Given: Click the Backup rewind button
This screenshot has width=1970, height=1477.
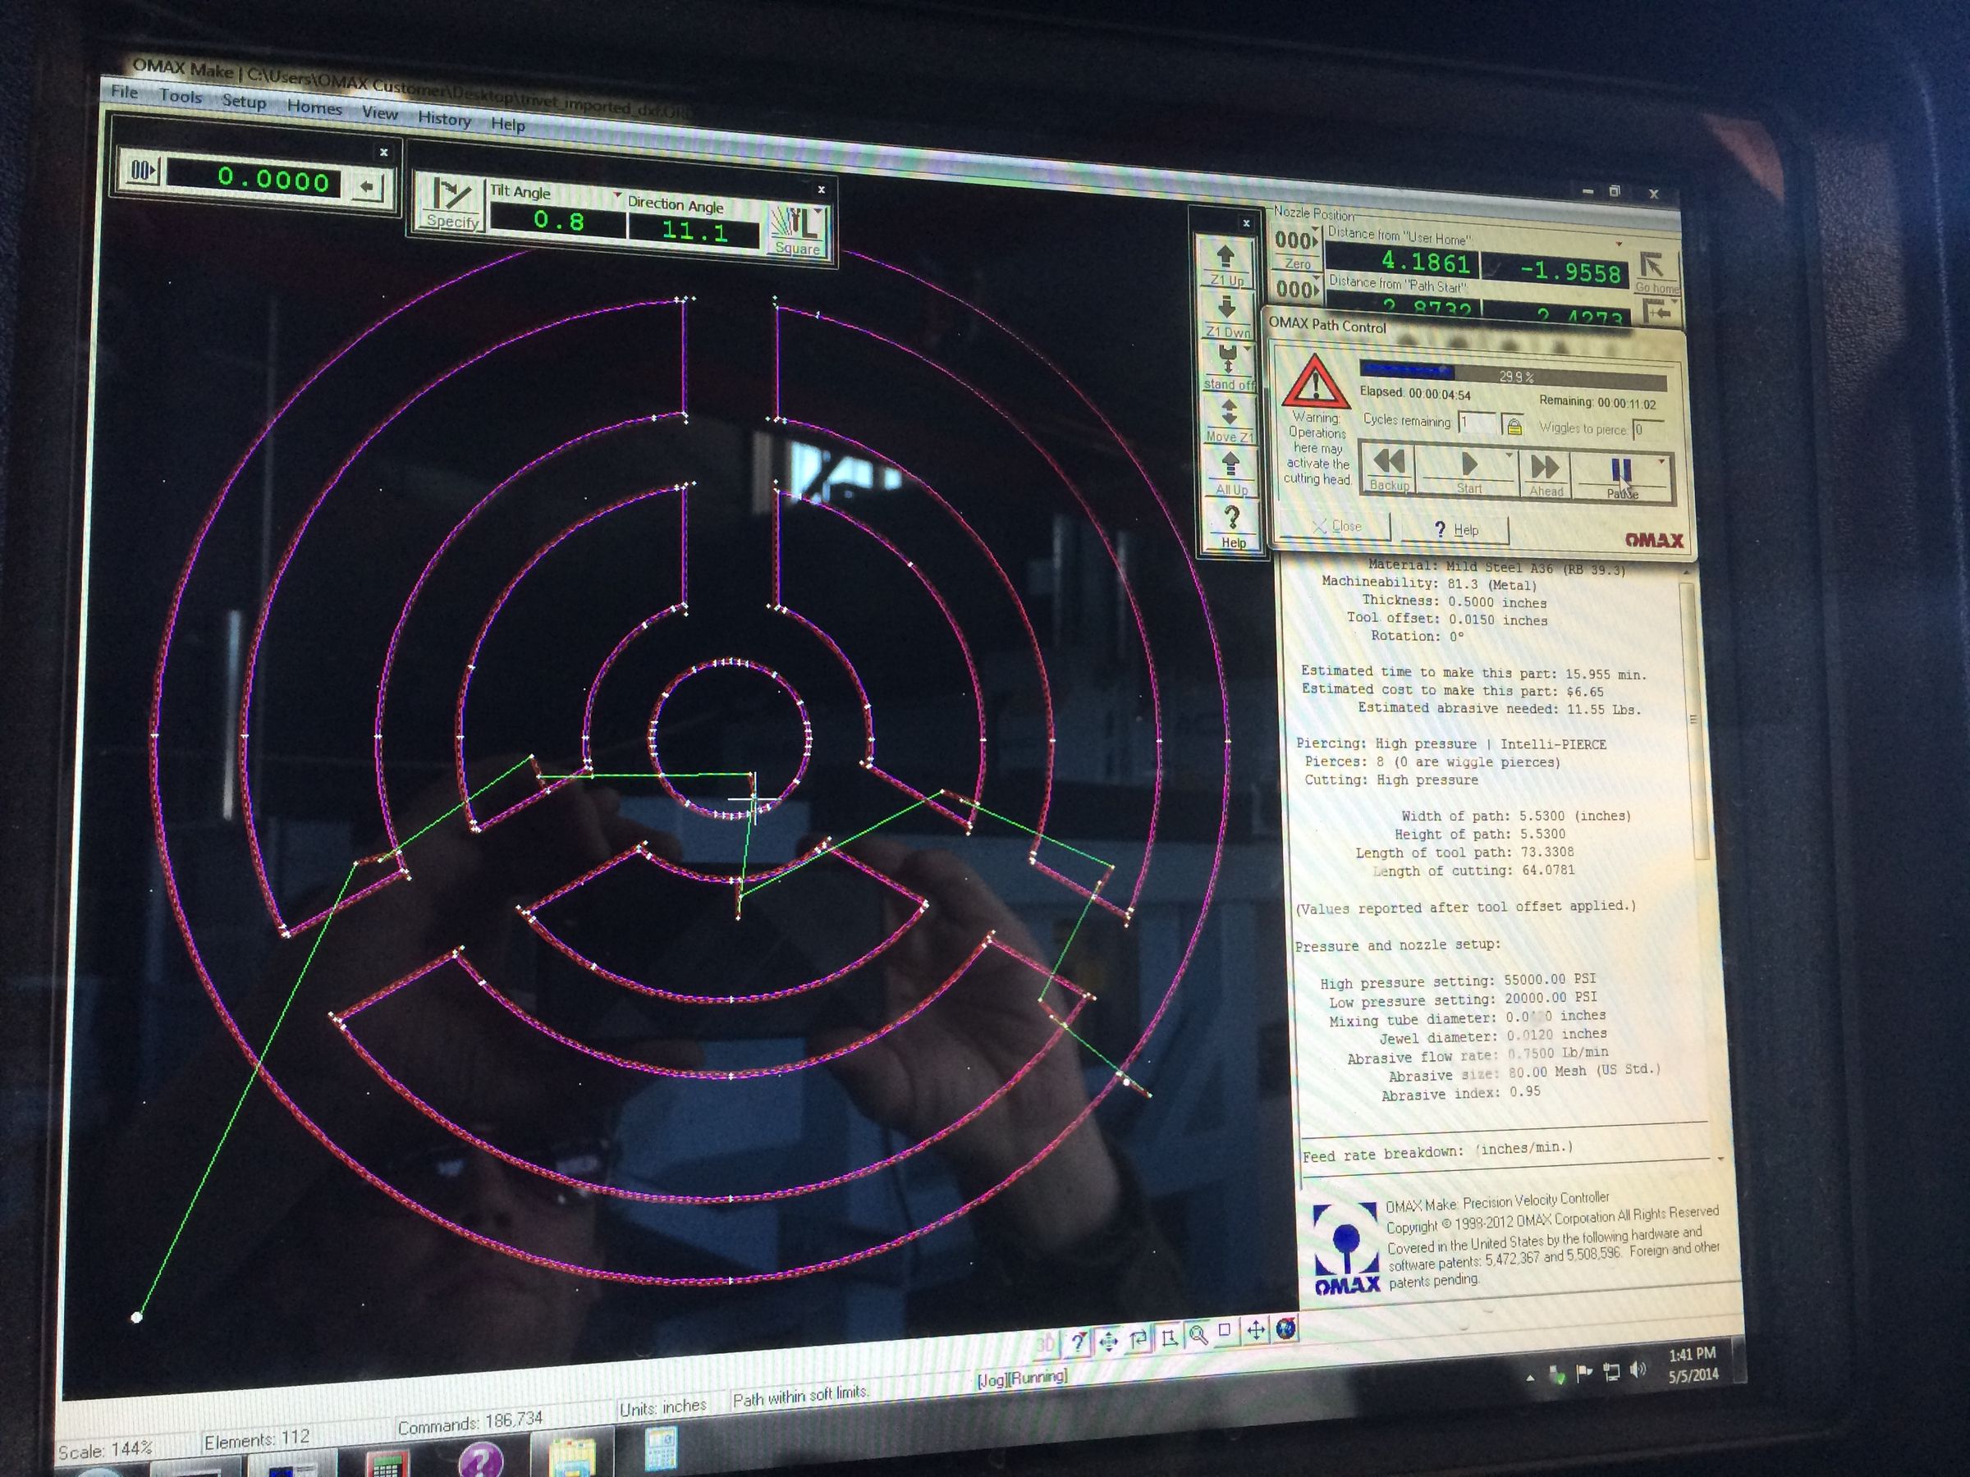Looking at the screenshot, I should pos(1389,470).
